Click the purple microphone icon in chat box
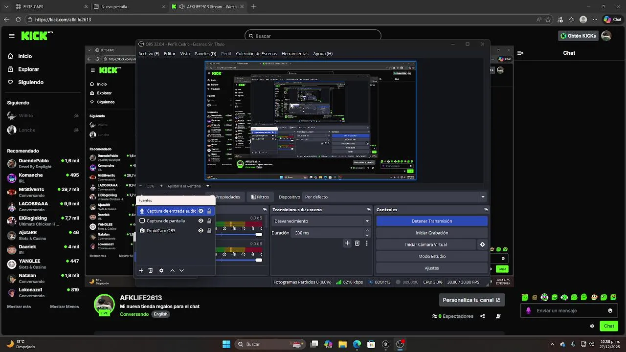626x352 pixels. pyautogui.click(x=528, y=310)
